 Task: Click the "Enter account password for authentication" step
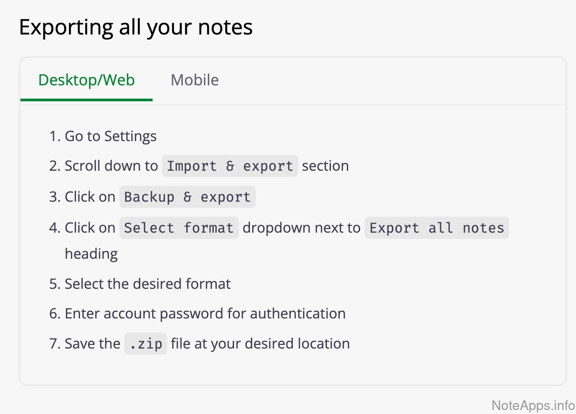[205, 314]
